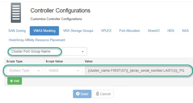Image resolution: width=193 pixels, height=103 pixels.
Task: Expand the System Type scope dropdown
Action: point(24,71)
